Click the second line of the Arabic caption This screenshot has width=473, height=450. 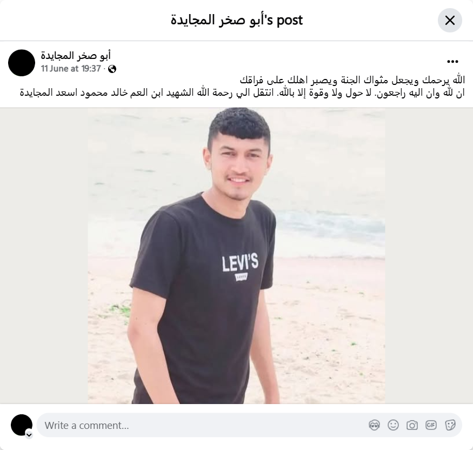[x=242, y=92]
